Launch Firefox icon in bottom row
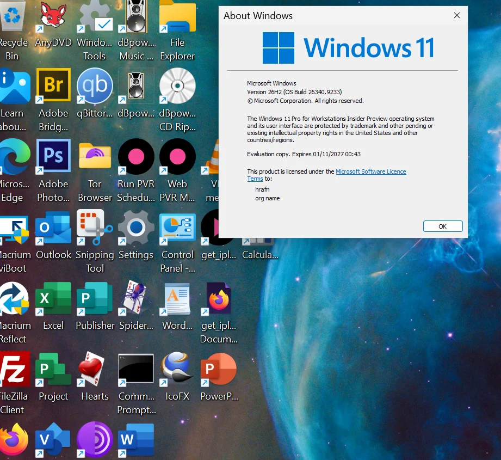This screenshot has width=501, height=460. (x=14, y=439)
